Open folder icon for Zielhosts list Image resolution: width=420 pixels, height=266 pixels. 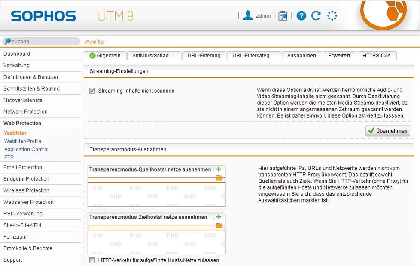point(219,225)
